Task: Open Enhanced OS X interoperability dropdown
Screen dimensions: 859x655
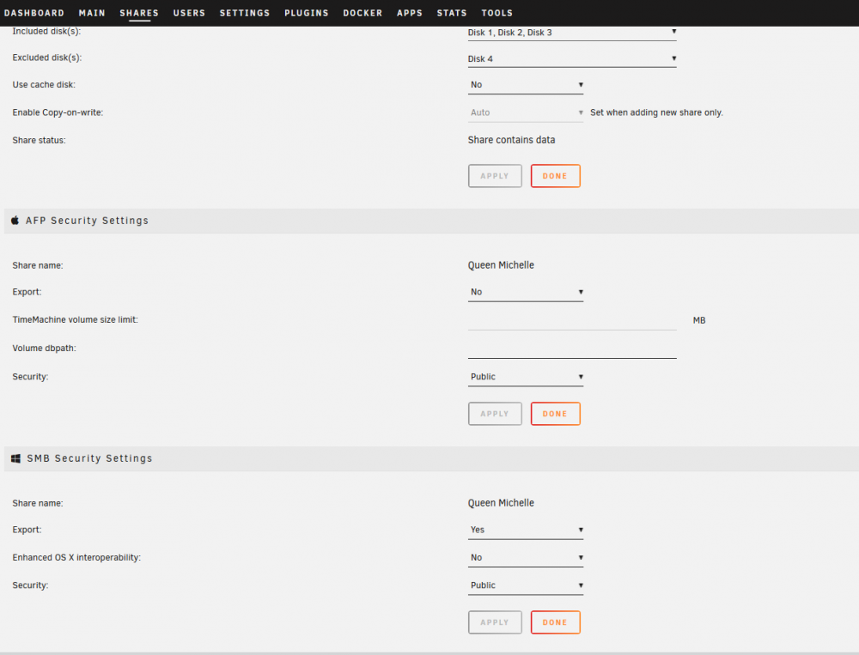Action: click(x=526, y=557)
